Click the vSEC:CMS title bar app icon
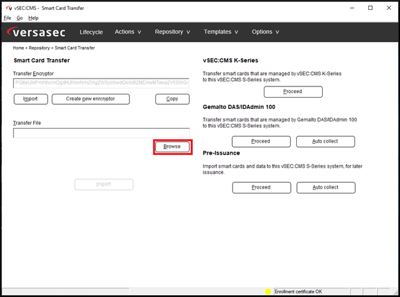Viewport: 400px width, 297px height. click(x=9, y=8)
